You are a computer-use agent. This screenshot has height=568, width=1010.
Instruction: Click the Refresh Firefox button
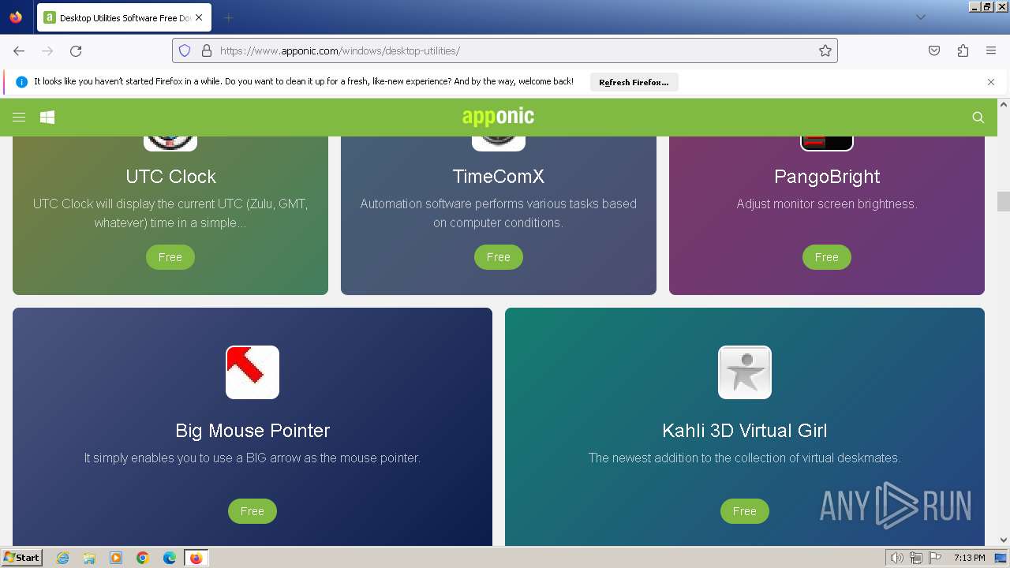click(634, 82)
